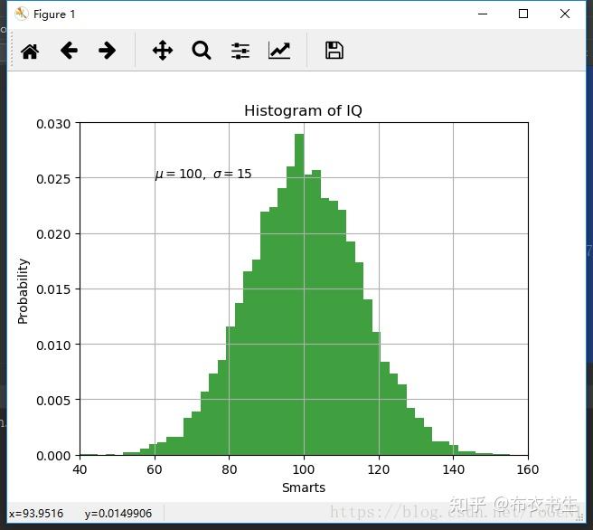Click the 160 x-axis tick label

528,469
